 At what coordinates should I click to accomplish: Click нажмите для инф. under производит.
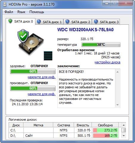(x=42, y=94)
